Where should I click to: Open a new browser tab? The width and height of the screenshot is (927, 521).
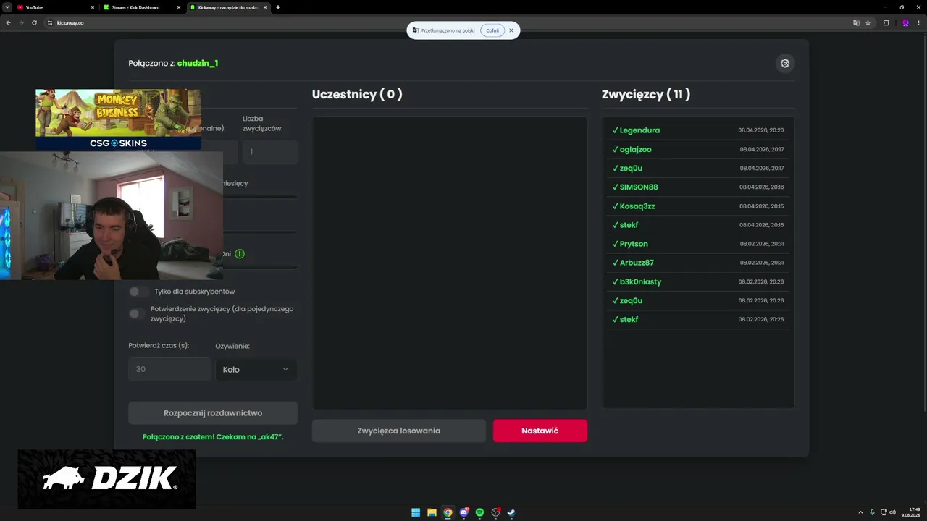[x=278, y=7]
